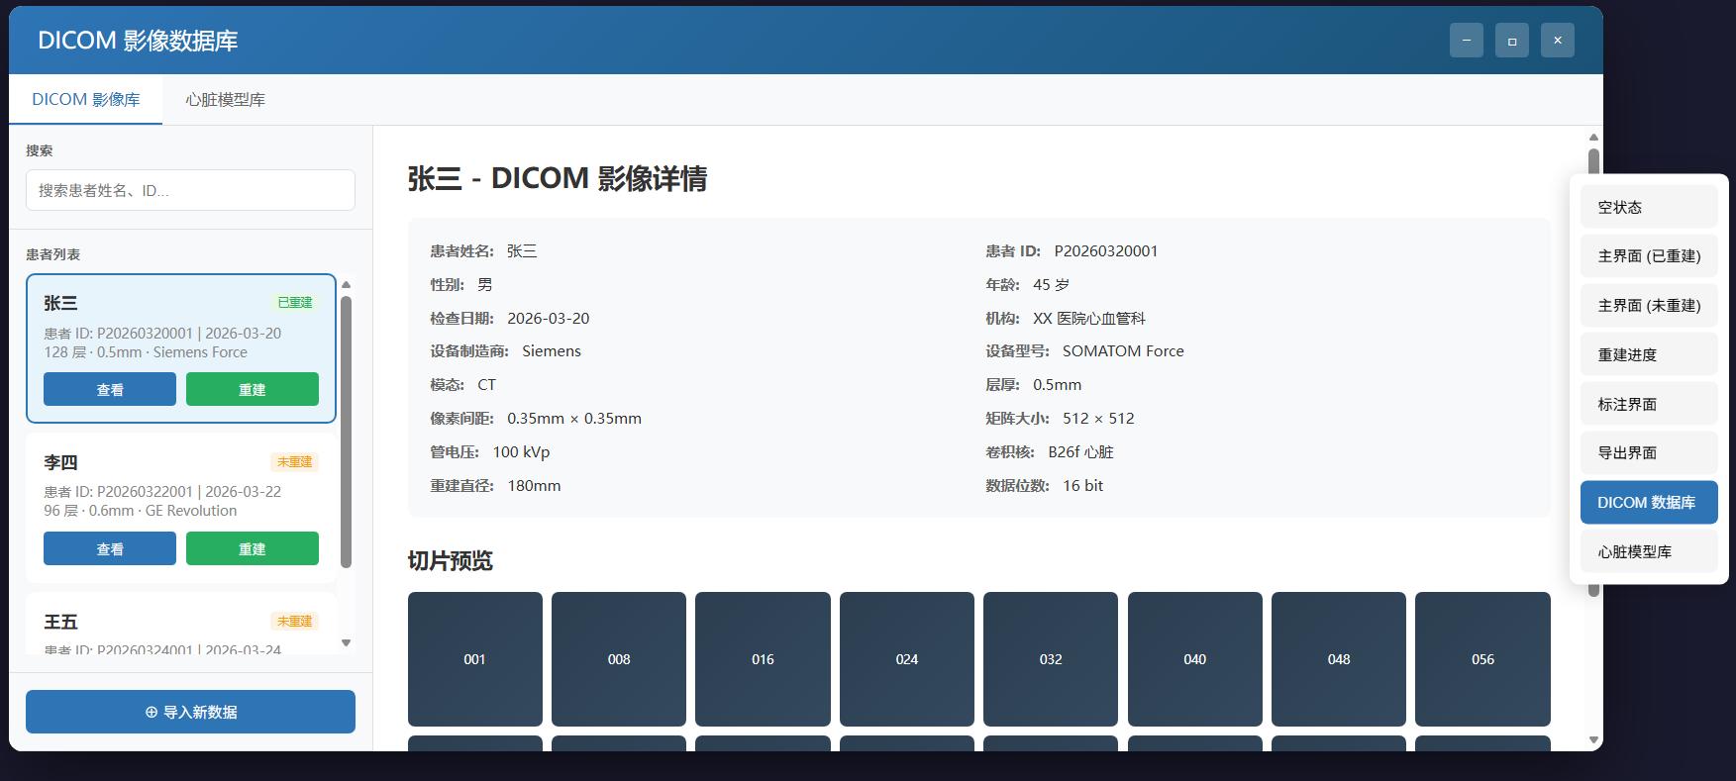Choose 空状态 in the side menu

point(1649,207)
